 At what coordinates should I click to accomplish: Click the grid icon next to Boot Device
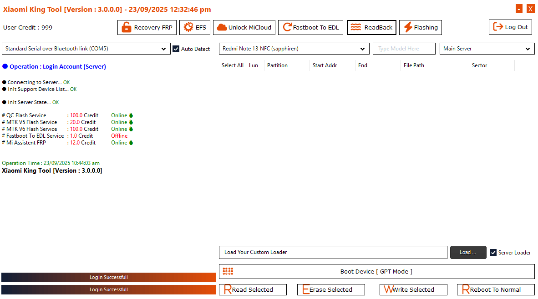coord(228,271)
